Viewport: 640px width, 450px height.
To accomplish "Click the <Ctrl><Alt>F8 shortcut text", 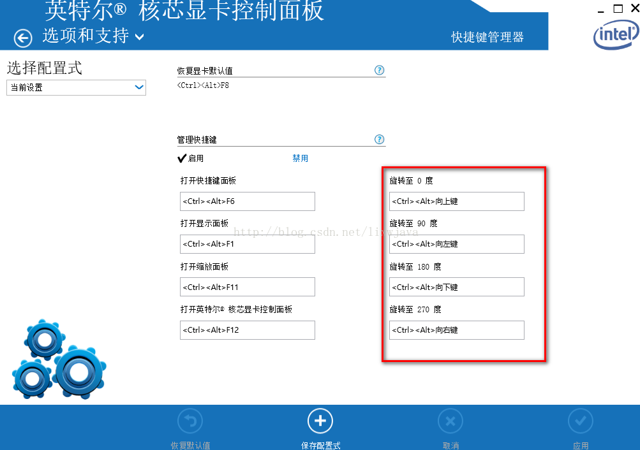I will pos(203,85).
